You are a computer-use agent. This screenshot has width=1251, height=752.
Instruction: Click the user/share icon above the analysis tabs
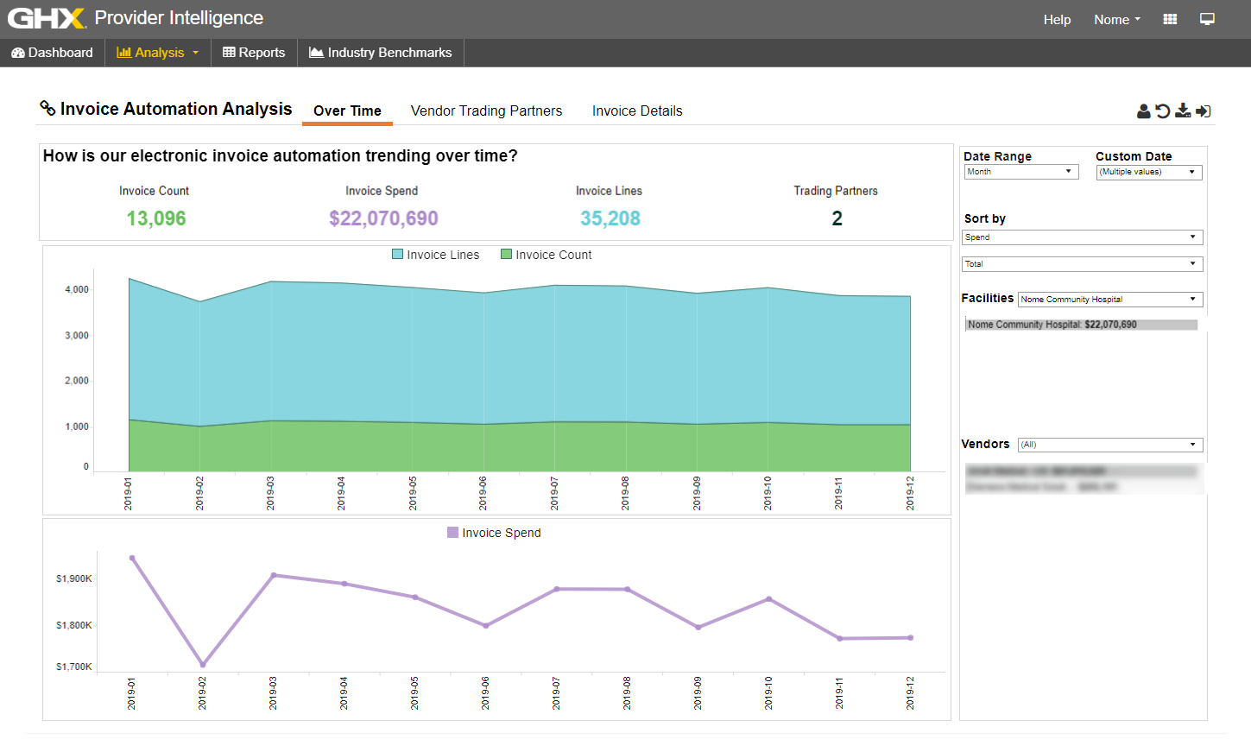[1142, 111]
